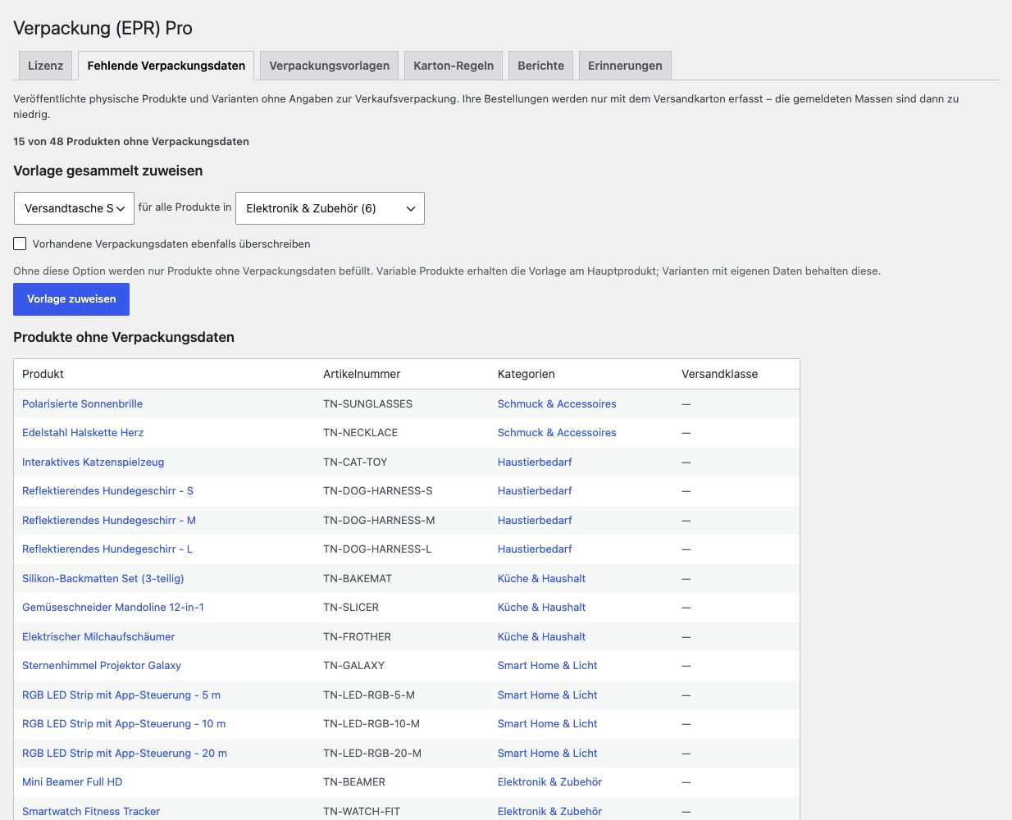This screenshot has width=1012, height=820.
Task: Open Sternenhimmel Projektor Galaxy product
Action: 102,665
